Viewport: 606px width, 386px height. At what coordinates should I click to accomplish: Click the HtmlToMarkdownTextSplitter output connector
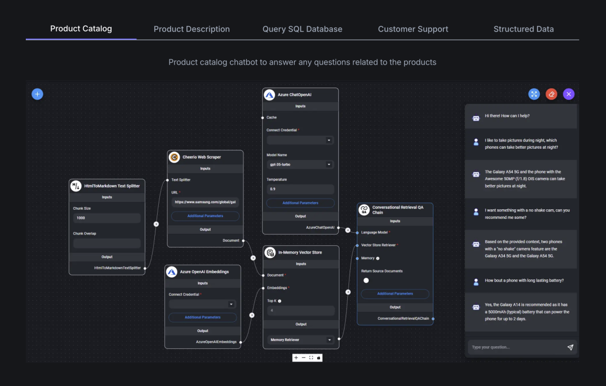[x=145, y=268]
